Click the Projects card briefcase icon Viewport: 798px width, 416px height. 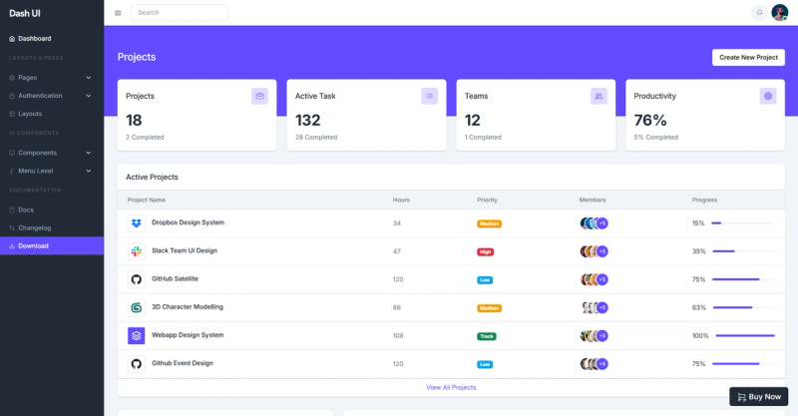click(x=259, y=96)
